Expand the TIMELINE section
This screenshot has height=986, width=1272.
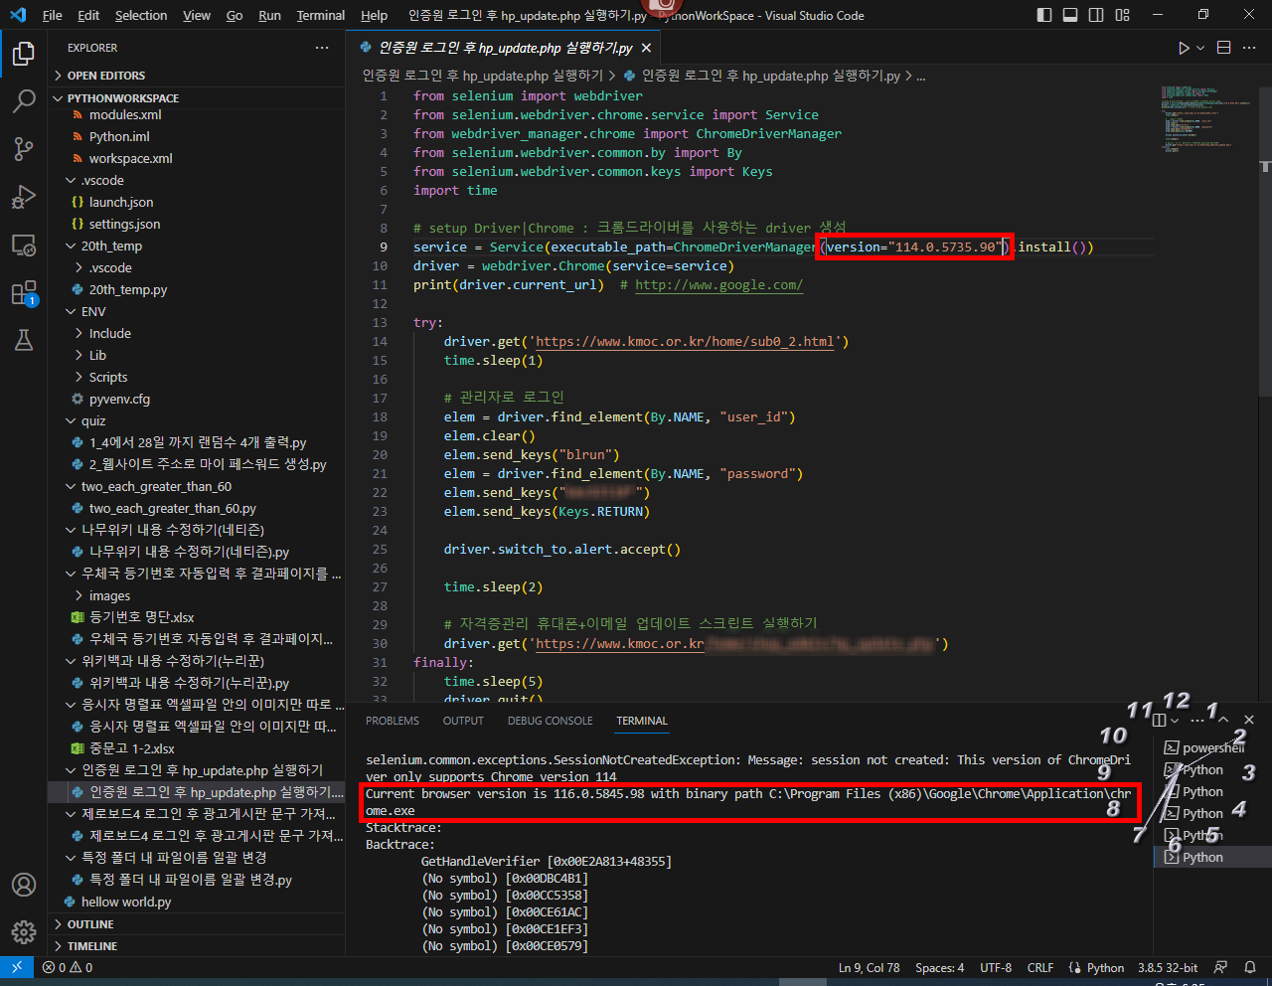[x=196, y=946]
